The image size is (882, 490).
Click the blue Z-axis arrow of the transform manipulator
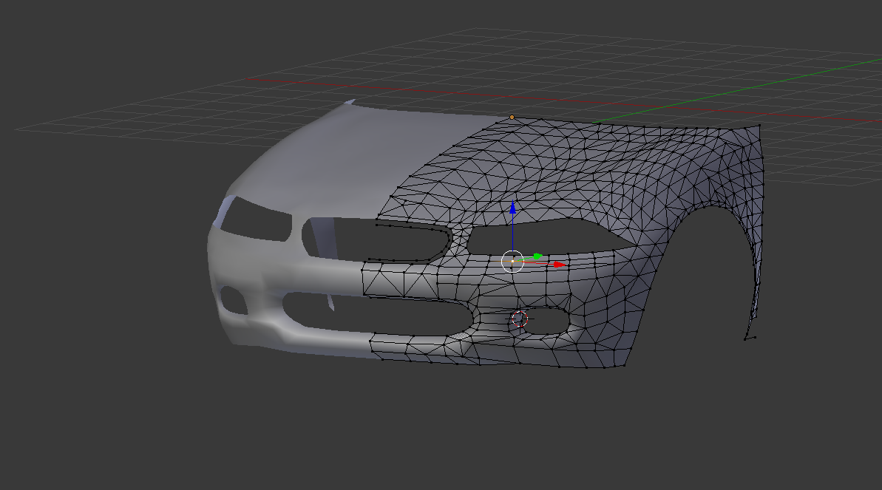(x=512, y=208)
